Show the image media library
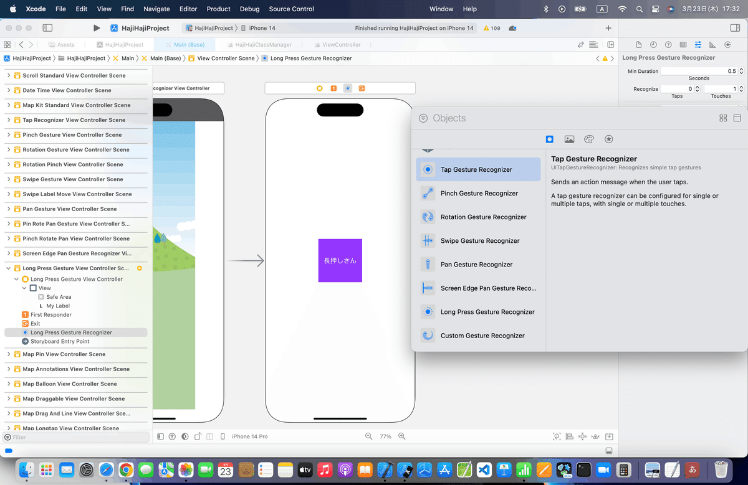Image resolution: width=748 pixels, height=485 pixels. coord(569,139)
